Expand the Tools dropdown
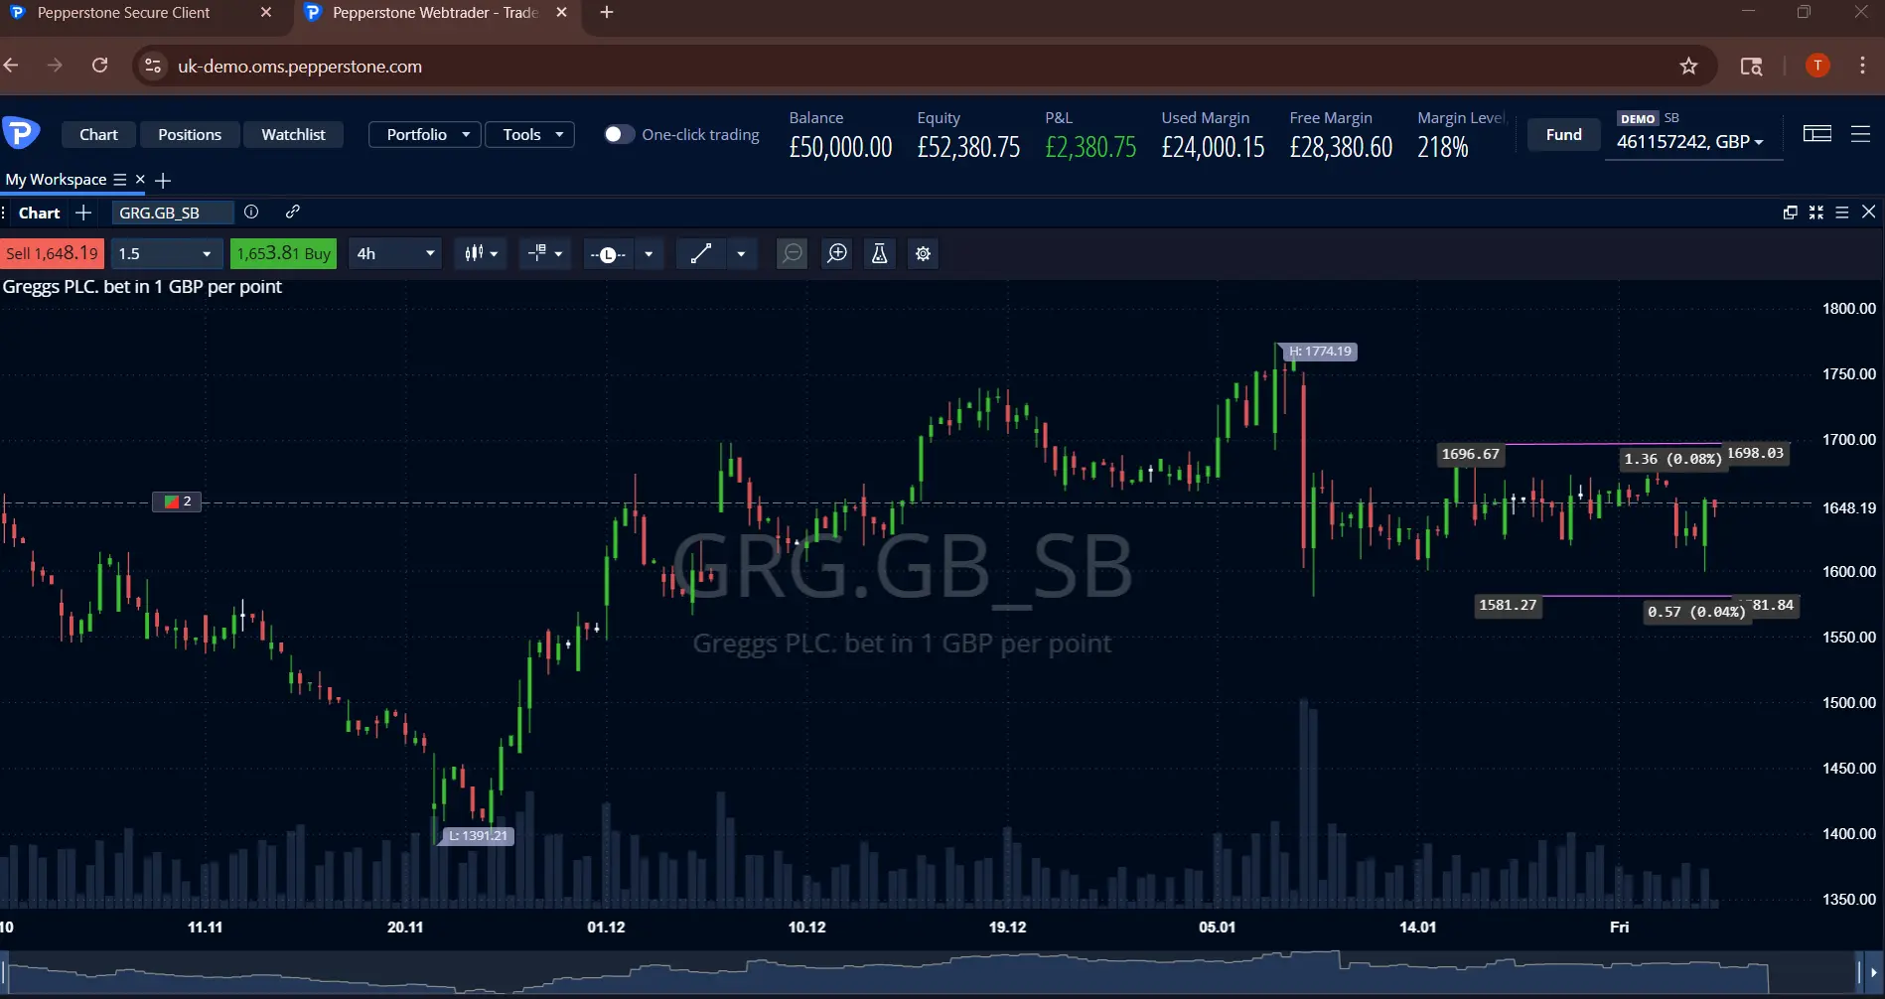Viewport: 1885px width, 999px height. 529,134
